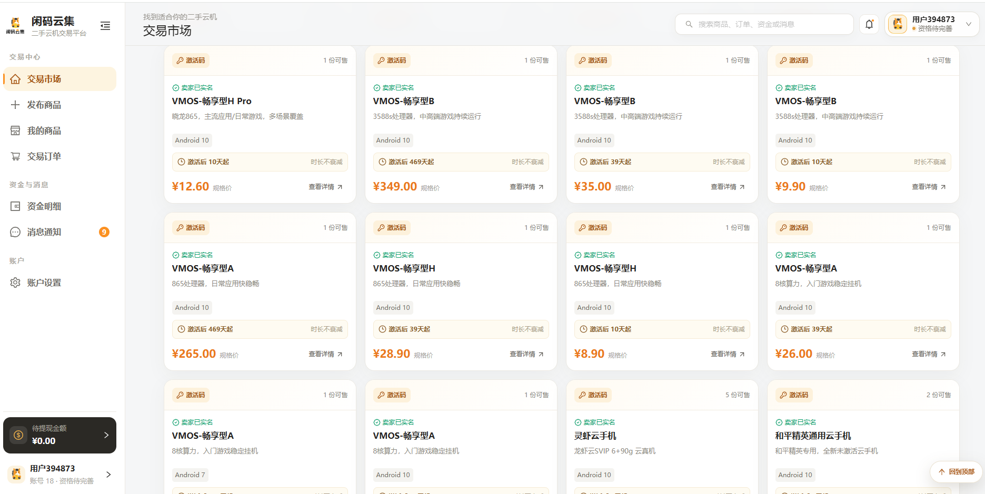Open 查看详情 for the ¥35.00 listing
This screenshot has height=494, width=985.
click(728, 187)
